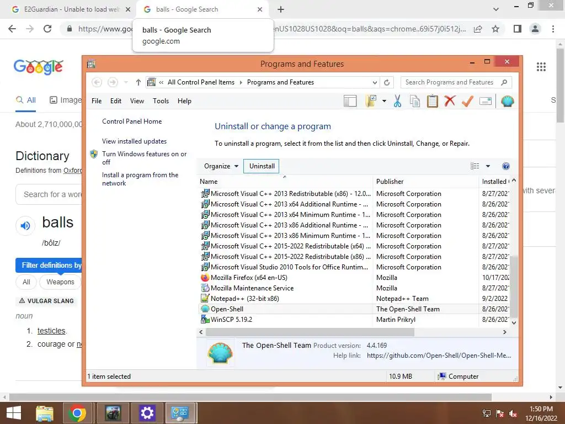Screen dimensions: 565x424
Task: Select Microsoft Visual Studio 2010 Tools entry
Action: (355, 267)
